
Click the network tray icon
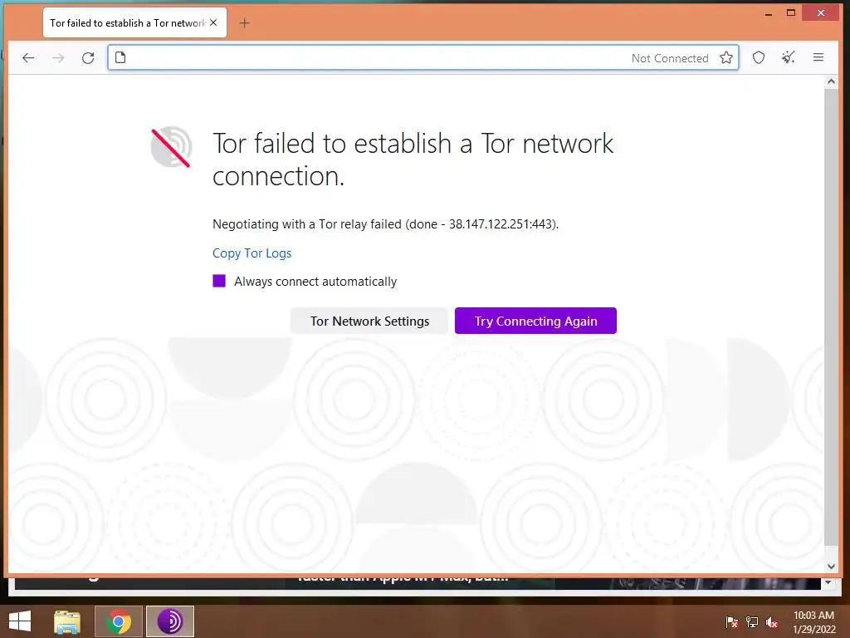coord(752,622)
